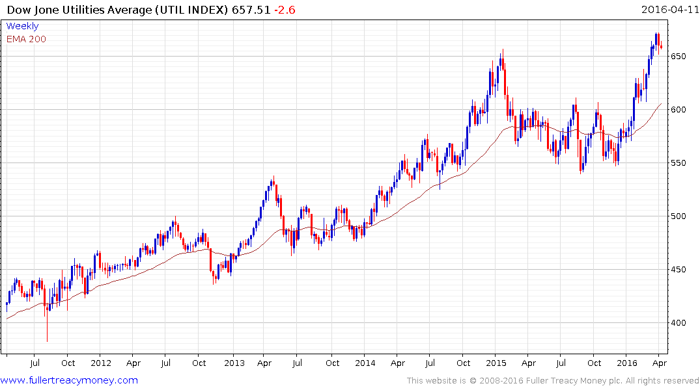
Task: Click the 'EMA 200' indicator label
Action: [26, 39]
